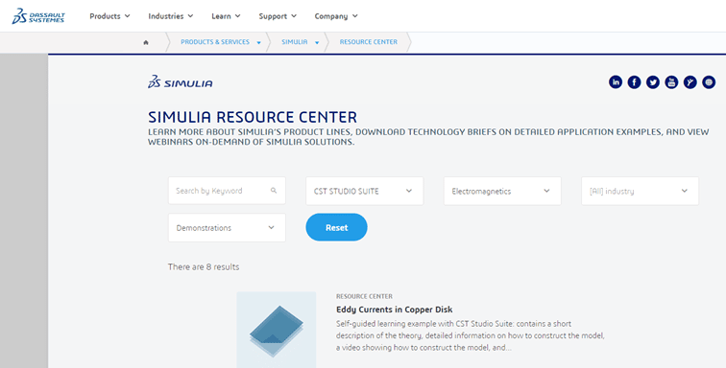Click 'There are 8 results' text
726x368 pixels.
(204, 266)
